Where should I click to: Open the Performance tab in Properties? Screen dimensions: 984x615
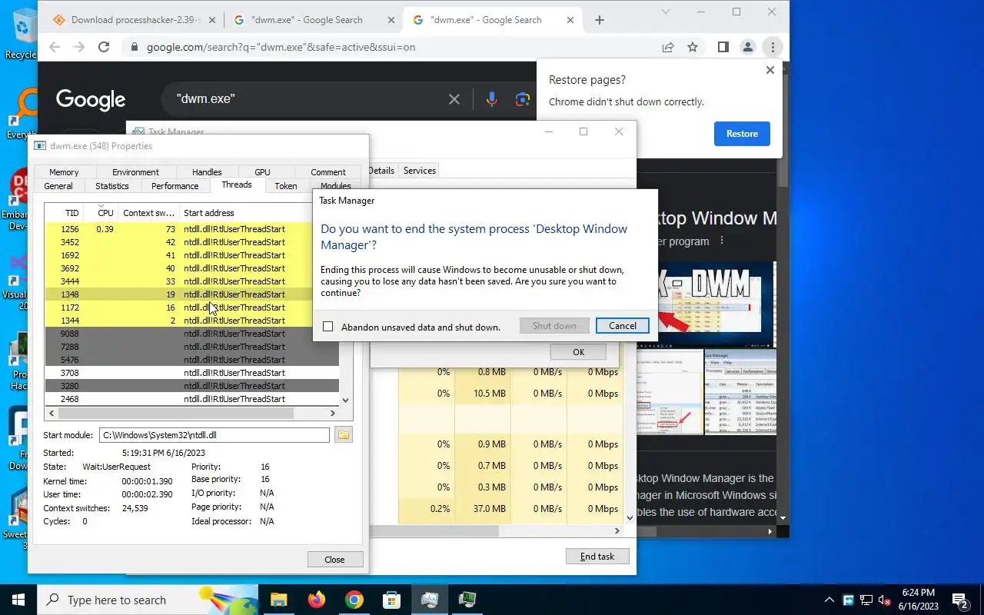pyautogui.click(x=175, y=186)
